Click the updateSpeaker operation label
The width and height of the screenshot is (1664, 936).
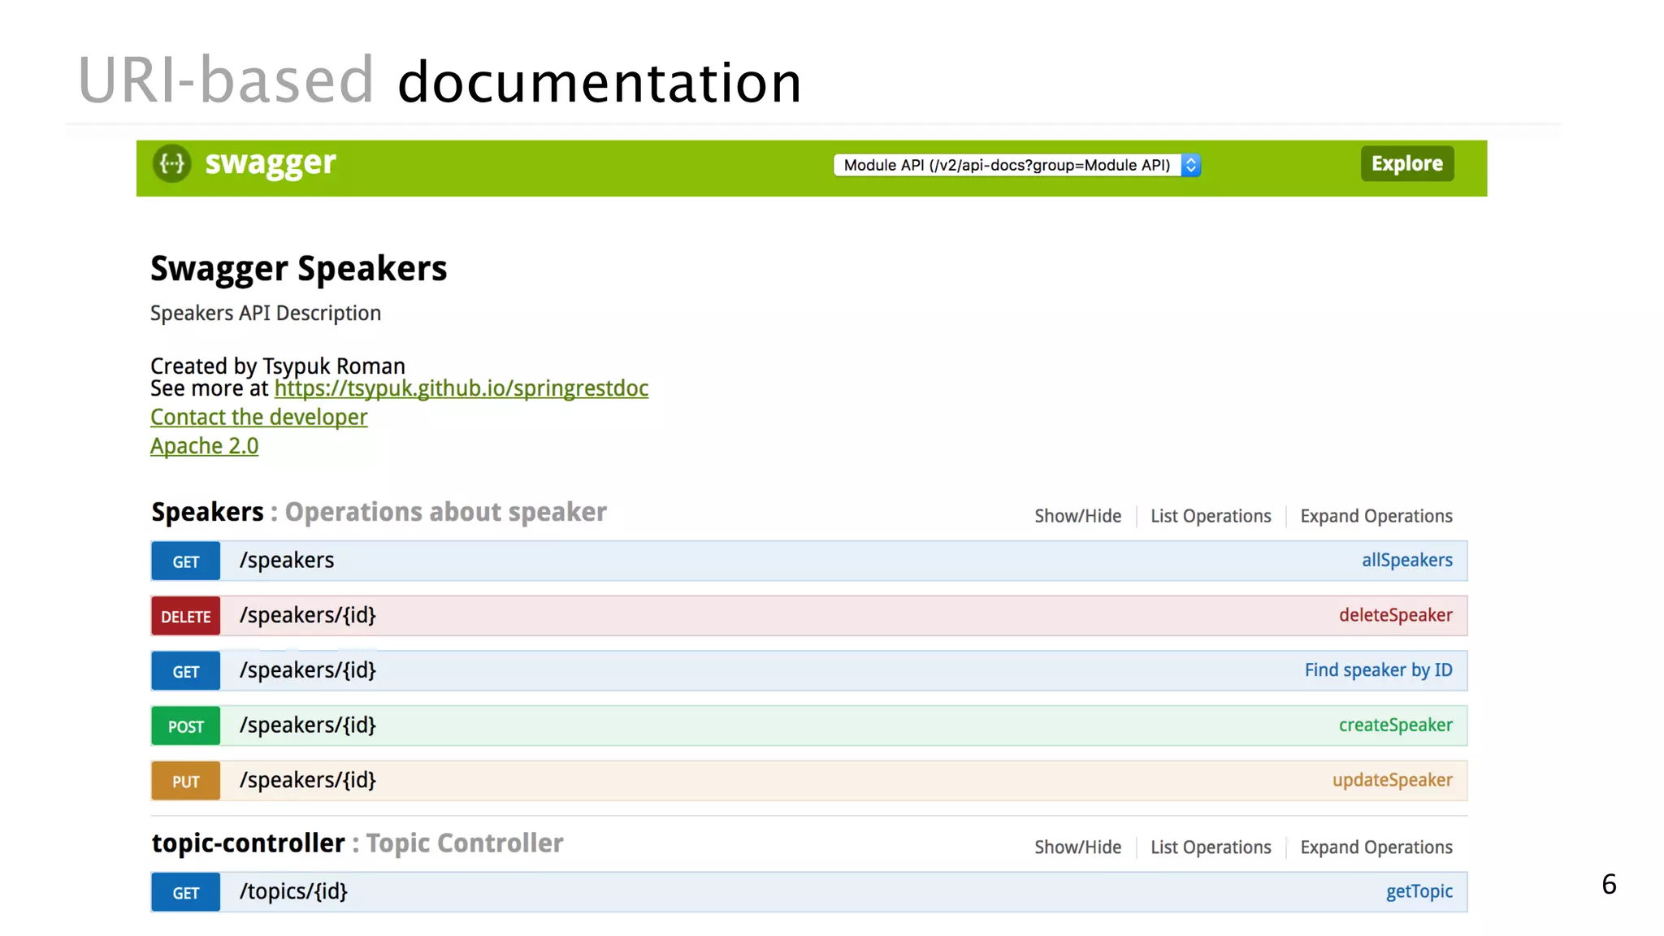tap(1393, 780)
